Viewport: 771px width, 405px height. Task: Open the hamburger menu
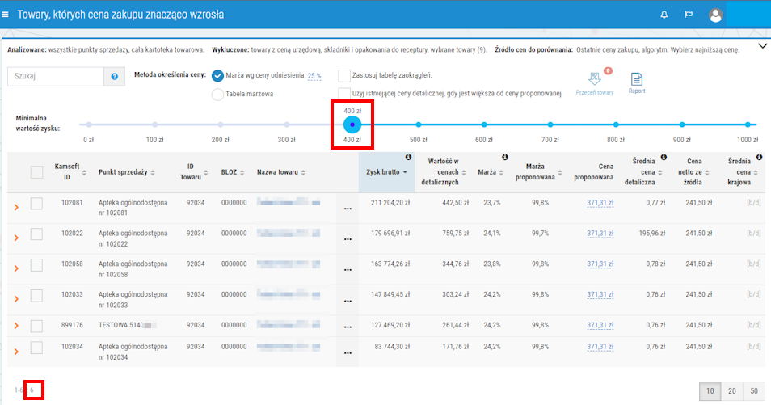pos(6,15)
